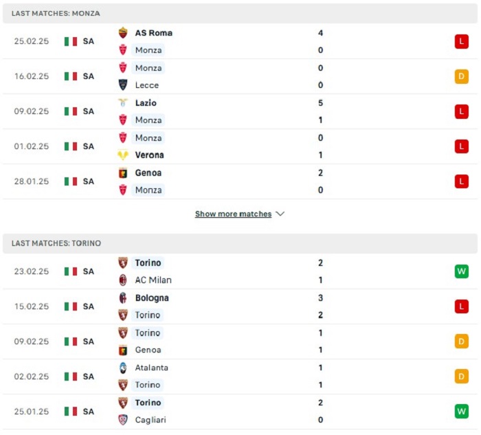The image size is (481, 435).
Task: Open the Show more matches link
Action: click(x=233, y=214)
